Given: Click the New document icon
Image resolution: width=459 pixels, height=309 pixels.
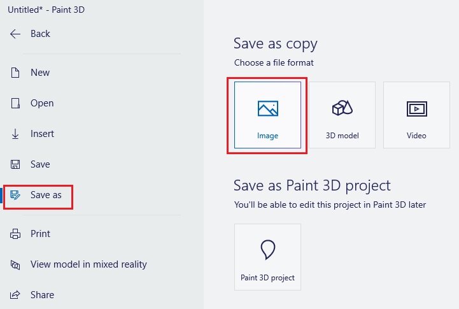Looking at the screenshot, I should [x=15, y=73].
